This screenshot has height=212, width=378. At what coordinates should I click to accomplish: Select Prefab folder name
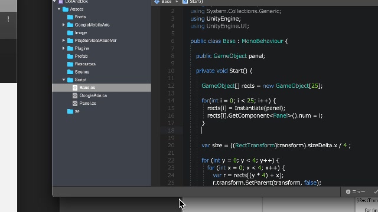tap(81, 57)
